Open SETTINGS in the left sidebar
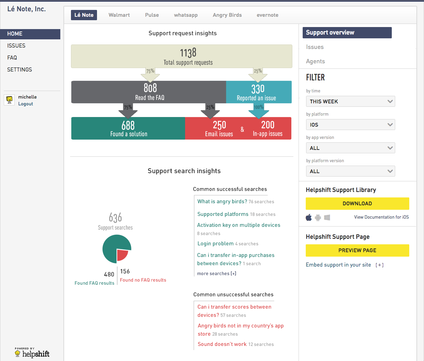The image size is (424, 361). click(x=20, y=69)
